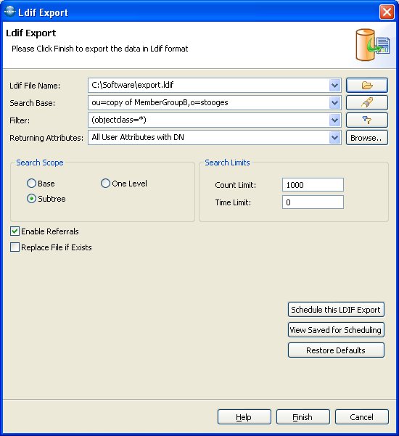Screen dimensions: 399x436
Task: Click the Ldif export database wizard image
Action: 373,45
